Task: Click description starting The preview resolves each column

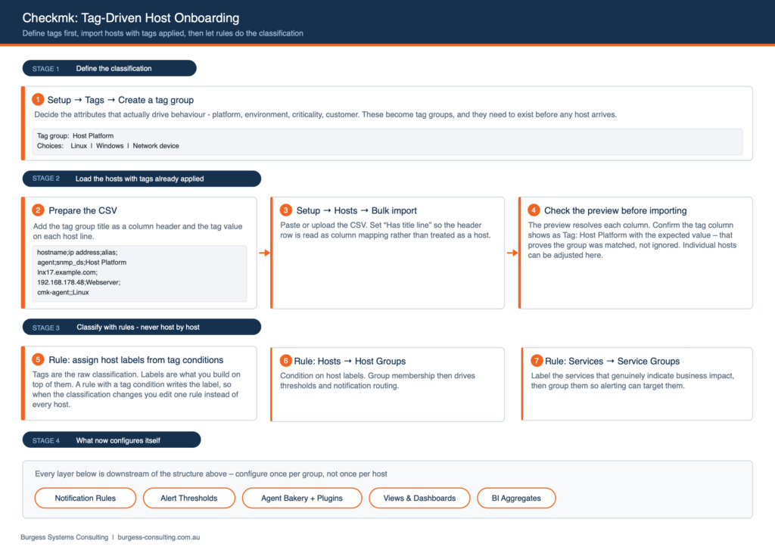Action: [632, 240]
